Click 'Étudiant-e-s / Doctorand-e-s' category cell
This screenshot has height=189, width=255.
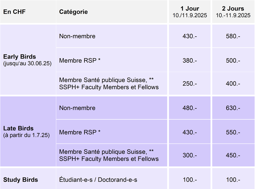pyautogui.click(x=112, y=178)
